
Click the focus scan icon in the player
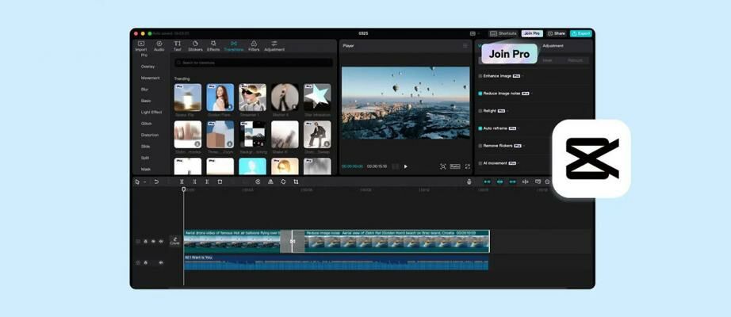442,166
